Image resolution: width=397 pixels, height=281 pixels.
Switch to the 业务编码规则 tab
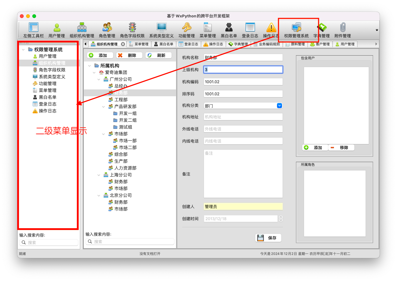(267, 44)
